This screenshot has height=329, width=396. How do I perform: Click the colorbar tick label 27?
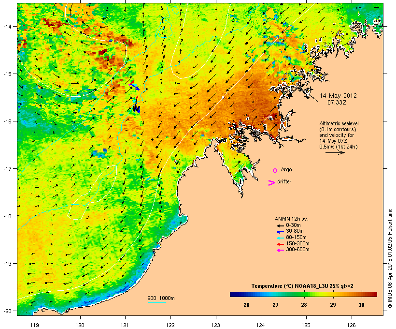tap(275, 305)
